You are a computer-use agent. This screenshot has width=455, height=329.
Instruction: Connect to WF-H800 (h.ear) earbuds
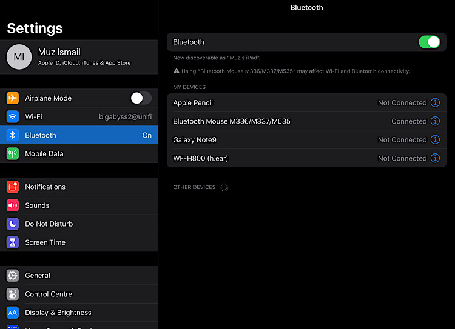pos(306,158)
